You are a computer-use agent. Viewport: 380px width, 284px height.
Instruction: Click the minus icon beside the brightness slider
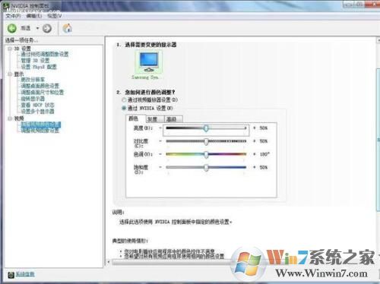click(160, 128)
